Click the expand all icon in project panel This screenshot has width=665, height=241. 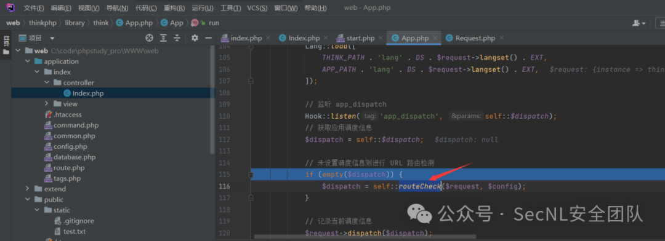pos(163,38)
